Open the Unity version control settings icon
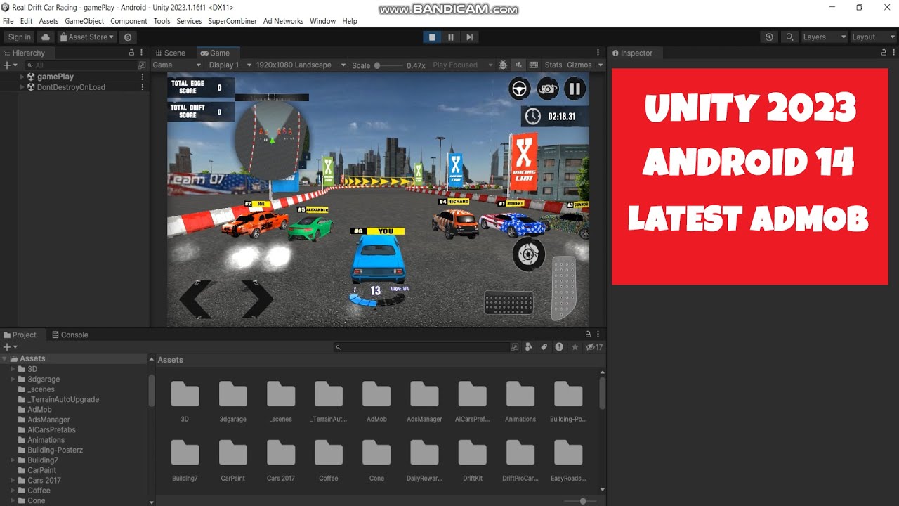Viewport: 899px width, 506px height. click(127, 37)
